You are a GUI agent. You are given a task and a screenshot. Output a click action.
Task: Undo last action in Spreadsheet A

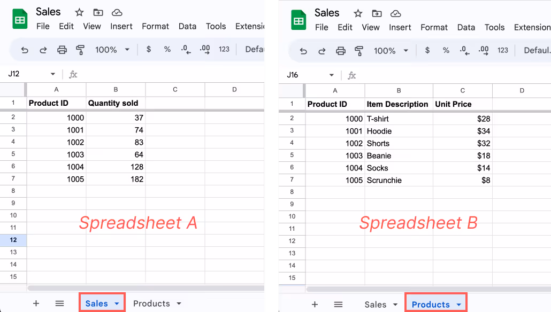tap(25, 50)
